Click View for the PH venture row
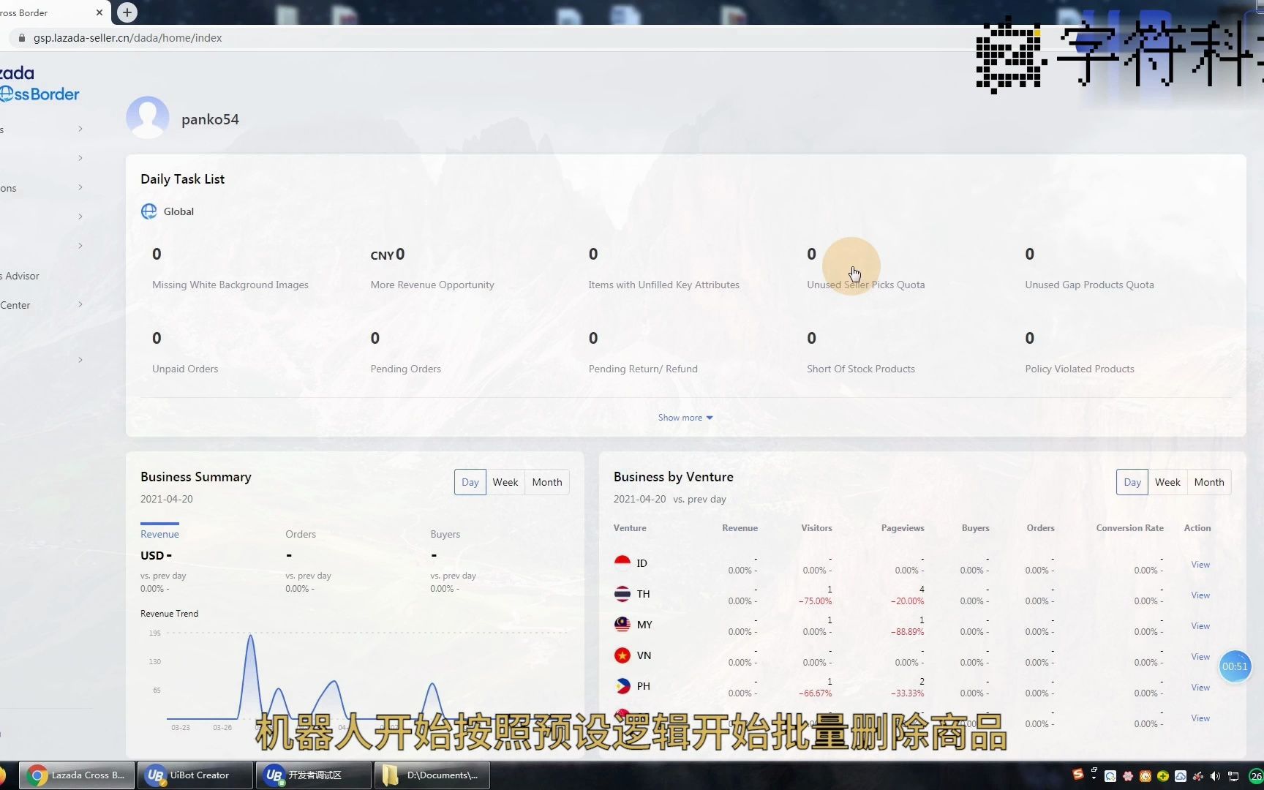 [x=1200, y=687]
